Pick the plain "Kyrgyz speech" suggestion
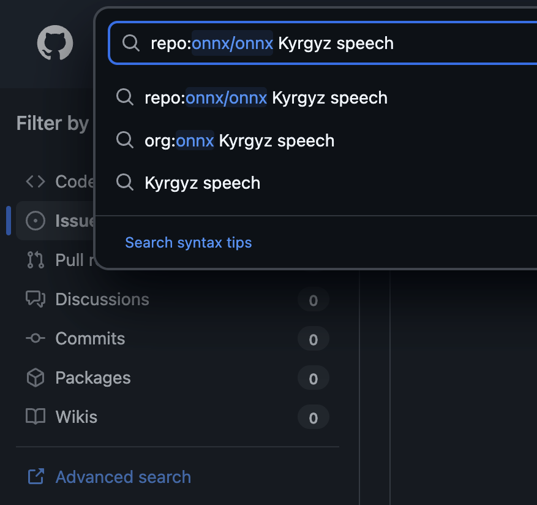 (x=202, y=183)
